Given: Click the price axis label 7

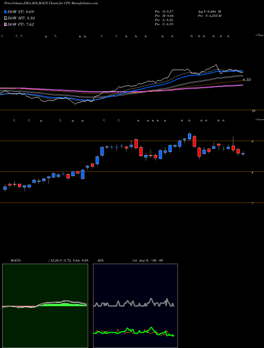Looking at the screenshot, I should [x=252, y=204].
